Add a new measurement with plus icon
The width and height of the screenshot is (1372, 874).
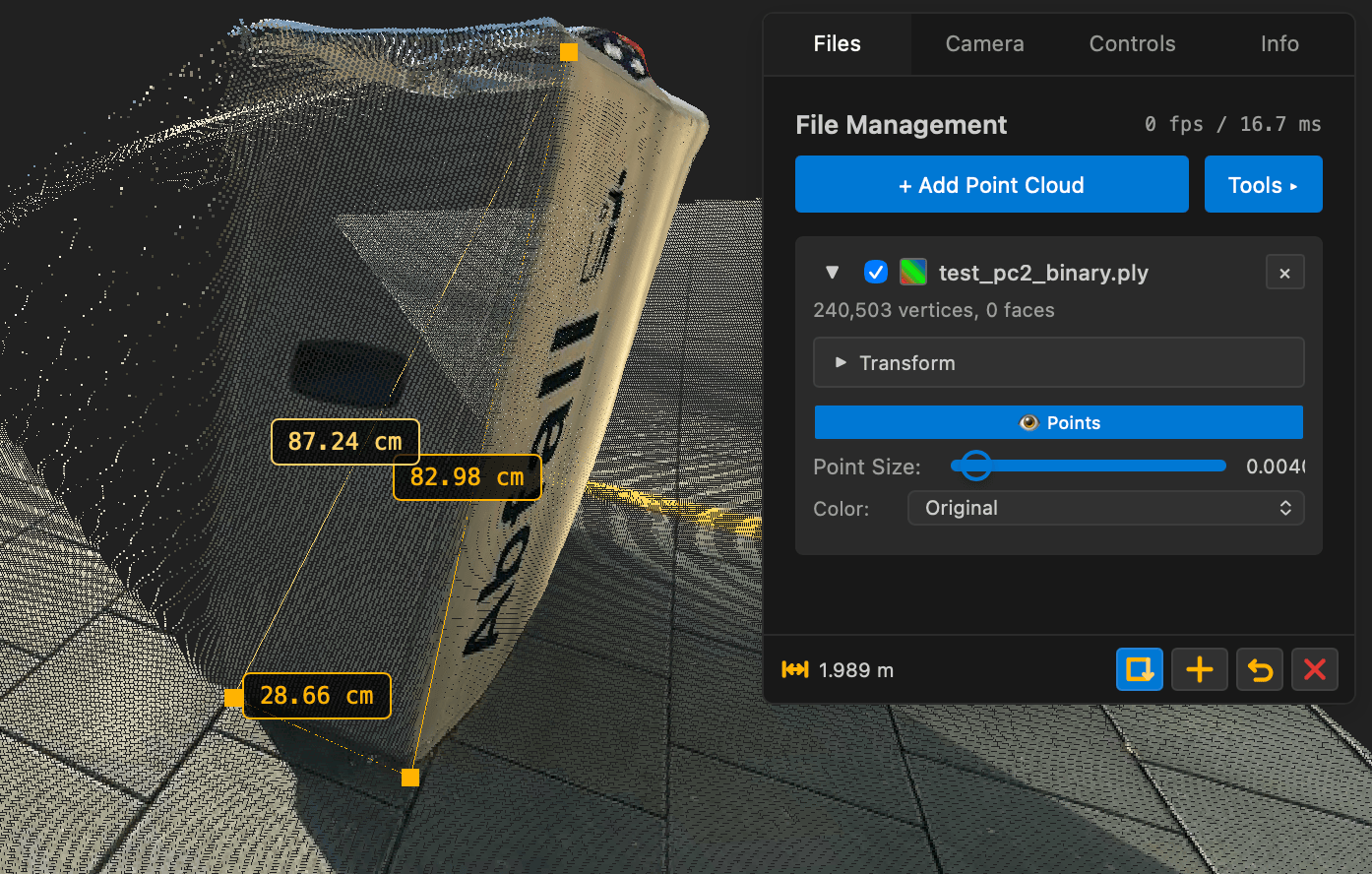pyautogui.click(x=1199, y=670)
